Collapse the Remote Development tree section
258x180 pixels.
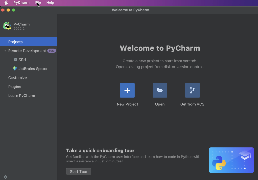[x=5, y=51]
